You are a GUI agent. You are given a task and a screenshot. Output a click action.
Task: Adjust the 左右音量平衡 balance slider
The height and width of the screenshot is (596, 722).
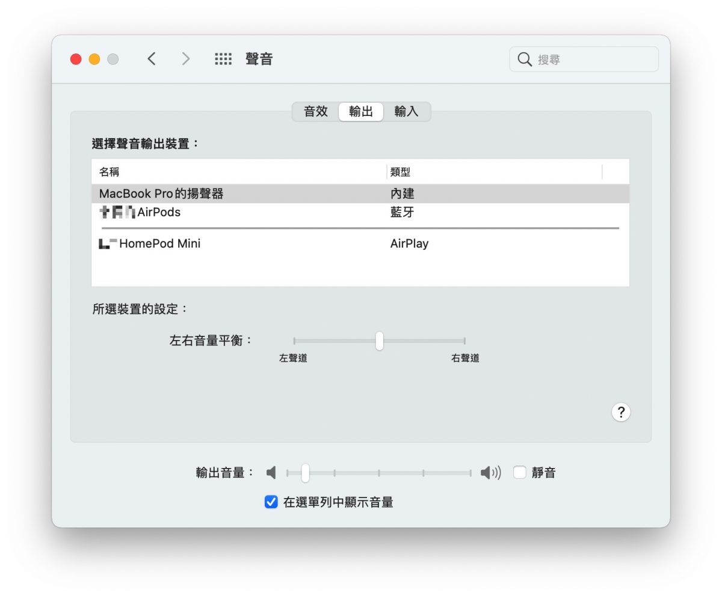(379, 341)
